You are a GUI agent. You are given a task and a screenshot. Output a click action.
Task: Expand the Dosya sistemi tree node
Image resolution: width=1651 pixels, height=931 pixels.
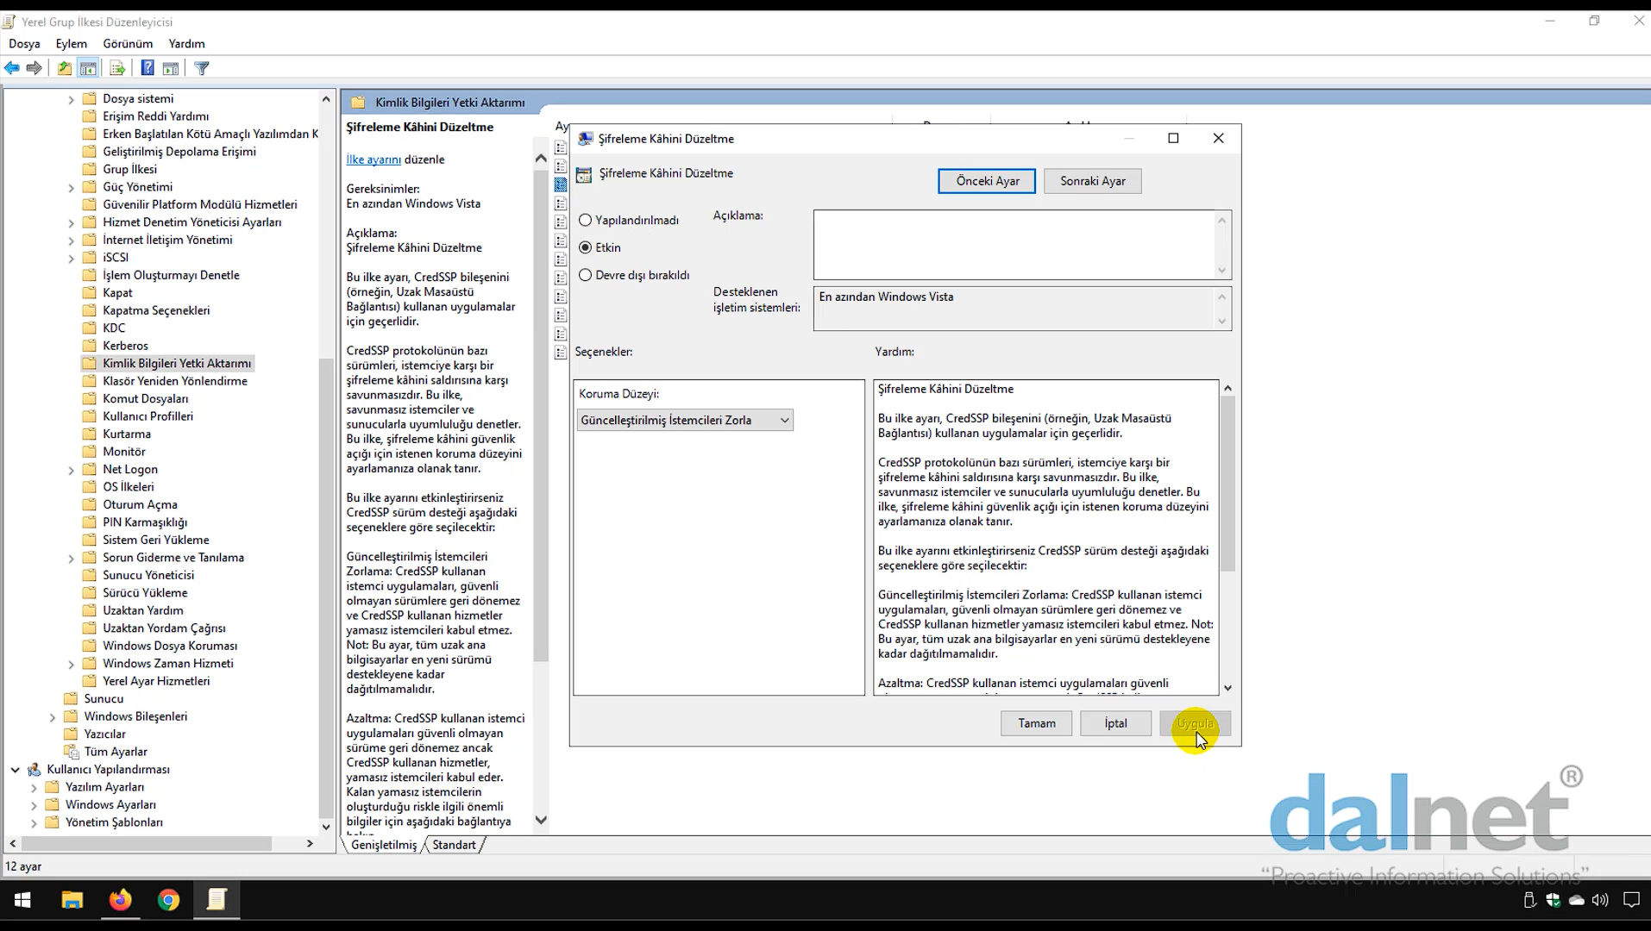(x=71, y=99)
